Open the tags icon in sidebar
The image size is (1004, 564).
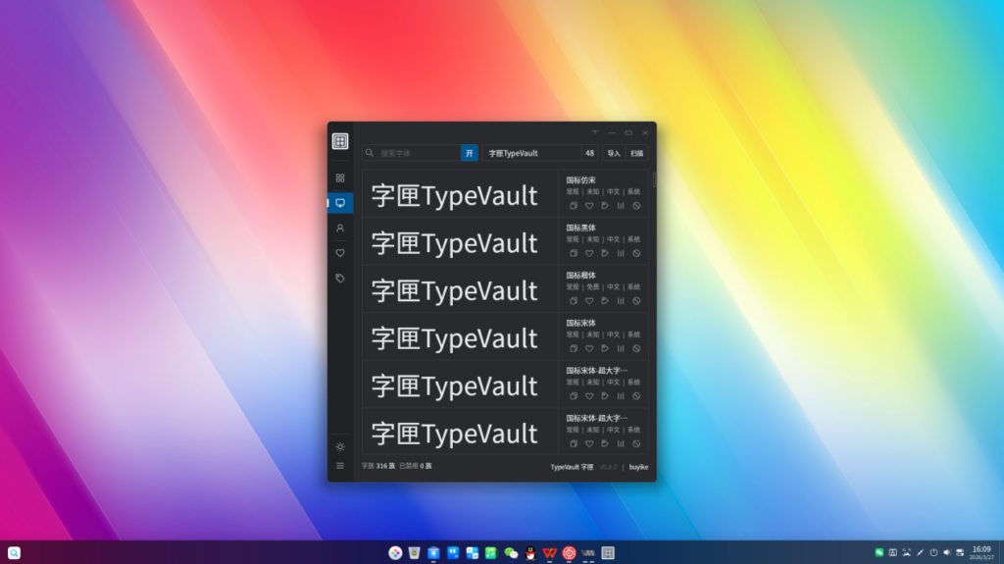pyautogui.click(x=340, y=279)
